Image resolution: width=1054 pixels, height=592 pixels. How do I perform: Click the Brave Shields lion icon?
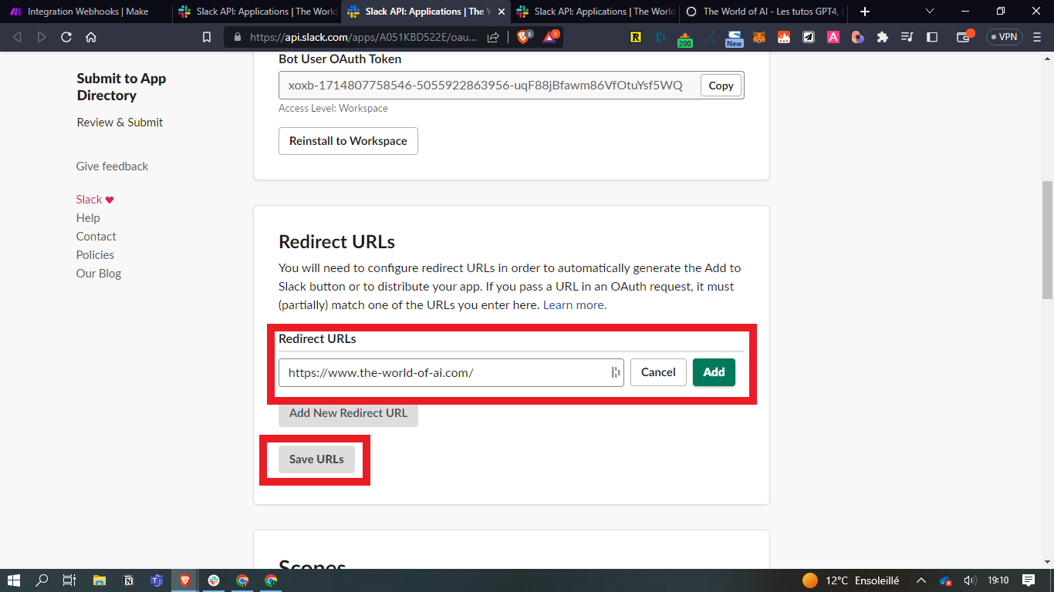pos(523,37)
